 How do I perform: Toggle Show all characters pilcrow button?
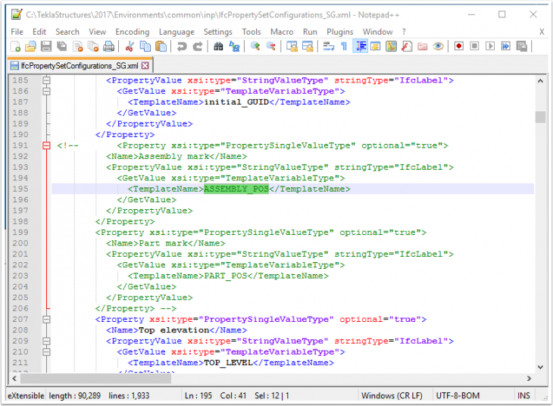(x=344, y=46)
